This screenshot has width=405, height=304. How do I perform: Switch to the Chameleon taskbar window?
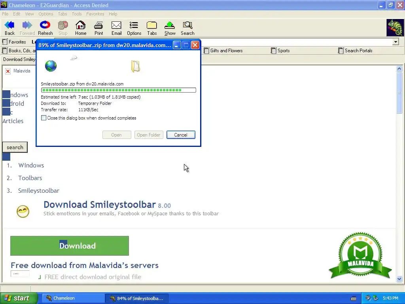pyautogui.click(x=73, y=298)
